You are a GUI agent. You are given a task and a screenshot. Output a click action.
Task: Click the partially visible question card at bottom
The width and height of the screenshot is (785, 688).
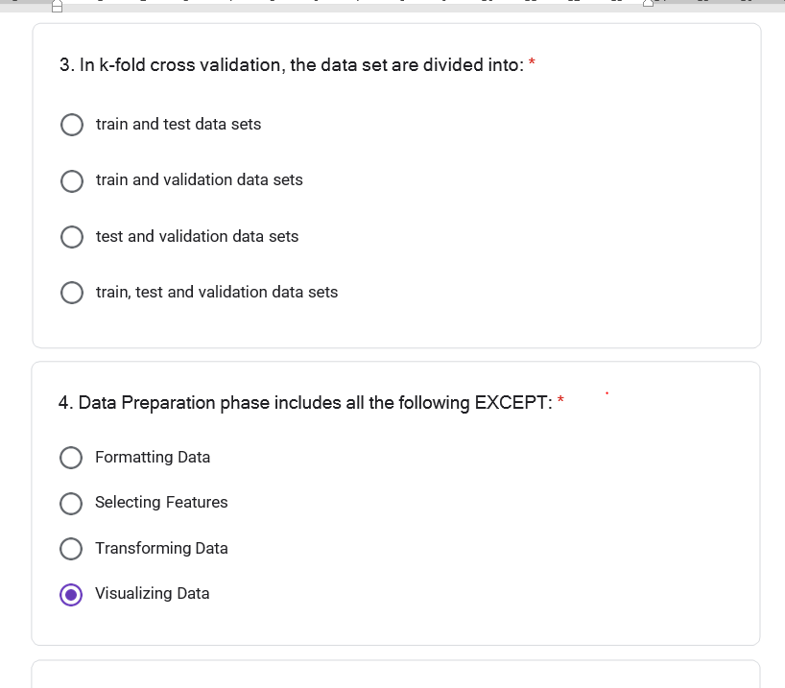[396, 674]
